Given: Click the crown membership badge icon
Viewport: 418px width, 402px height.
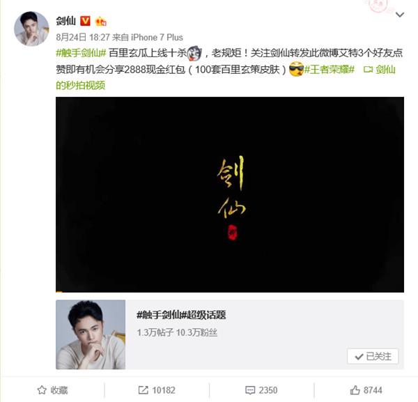Looking at the screenshot, I should coord(101,21).
